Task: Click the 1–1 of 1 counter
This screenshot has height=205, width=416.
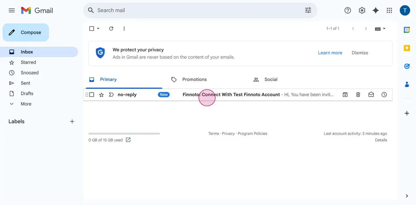Action: coord(333,29)
